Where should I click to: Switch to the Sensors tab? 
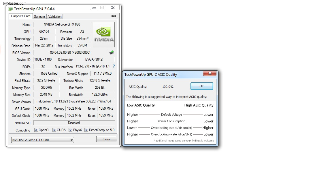point(39,16)
